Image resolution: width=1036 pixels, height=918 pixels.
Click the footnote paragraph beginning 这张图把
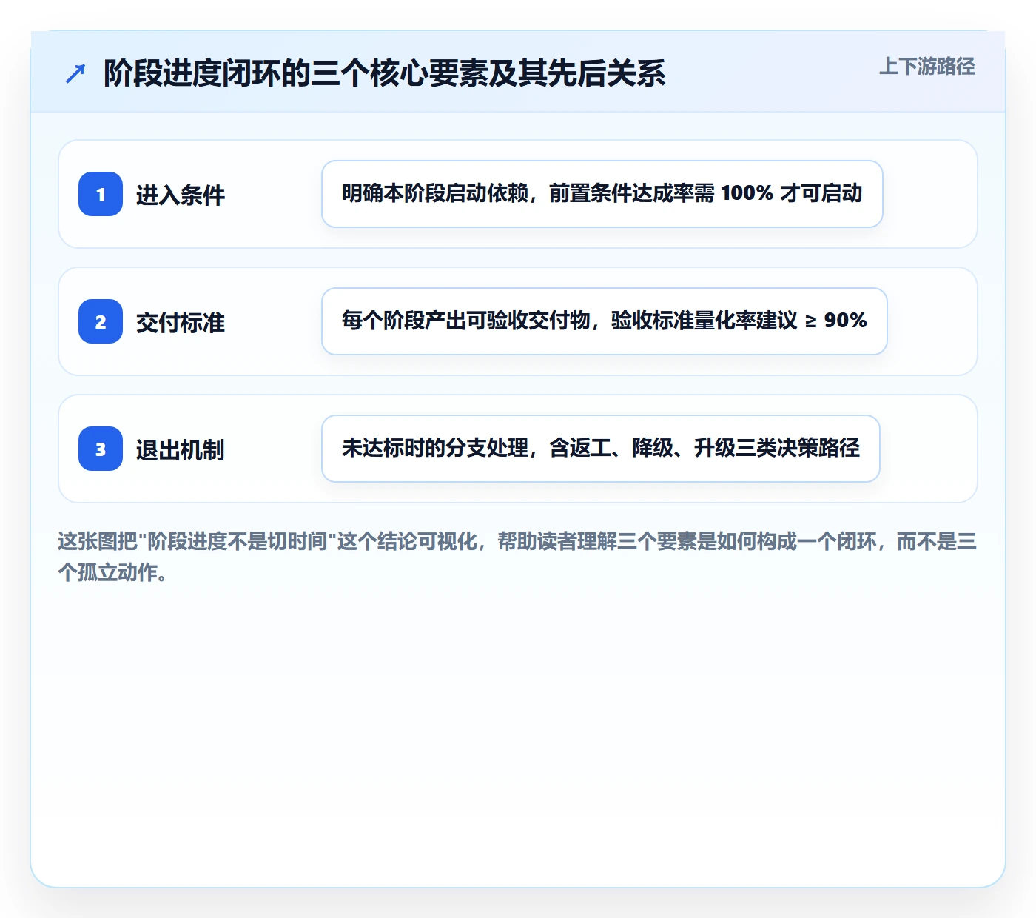pos(517,557)
